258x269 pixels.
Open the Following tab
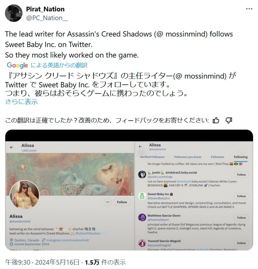(241, 157)
